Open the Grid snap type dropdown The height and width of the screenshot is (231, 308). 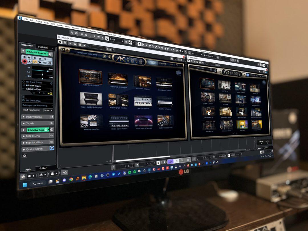coord(196,54)
